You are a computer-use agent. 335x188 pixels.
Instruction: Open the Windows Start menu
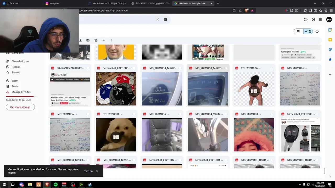pyautogui.click(x=4, y=185)
